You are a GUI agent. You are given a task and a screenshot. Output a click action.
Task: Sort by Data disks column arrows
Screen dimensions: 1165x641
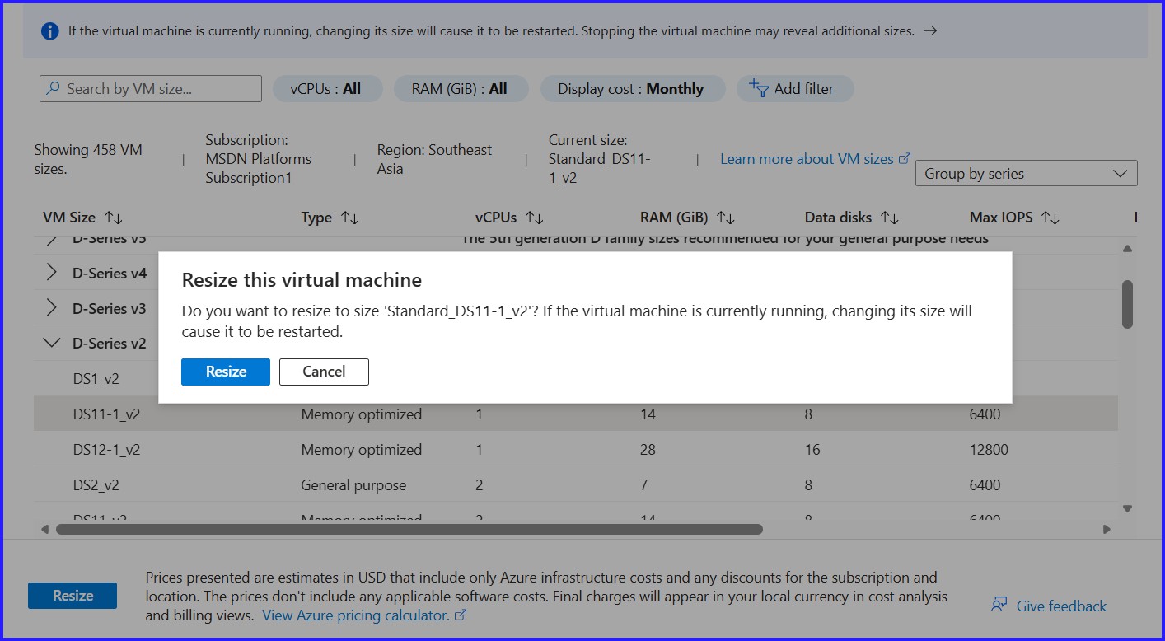click(x=889, y=218)
